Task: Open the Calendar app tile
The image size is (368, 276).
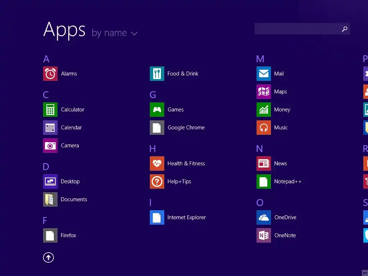Action: (50, 128)
